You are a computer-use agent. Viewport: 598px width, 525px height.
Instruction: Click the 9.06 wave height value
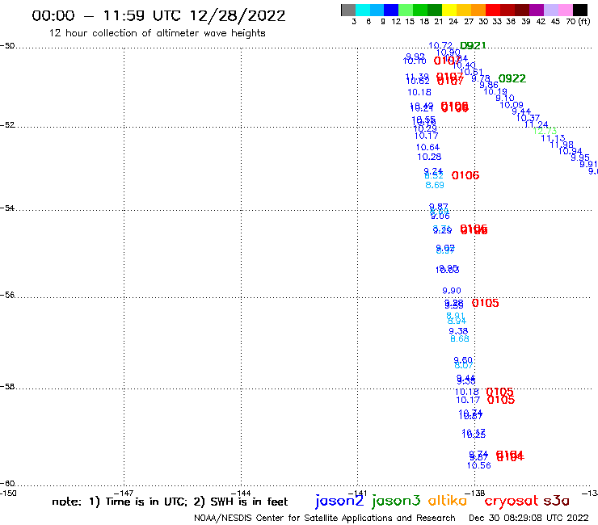[x=440, y=216]
